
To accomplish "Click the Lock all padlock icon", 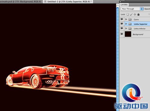I will pos(138,14).
